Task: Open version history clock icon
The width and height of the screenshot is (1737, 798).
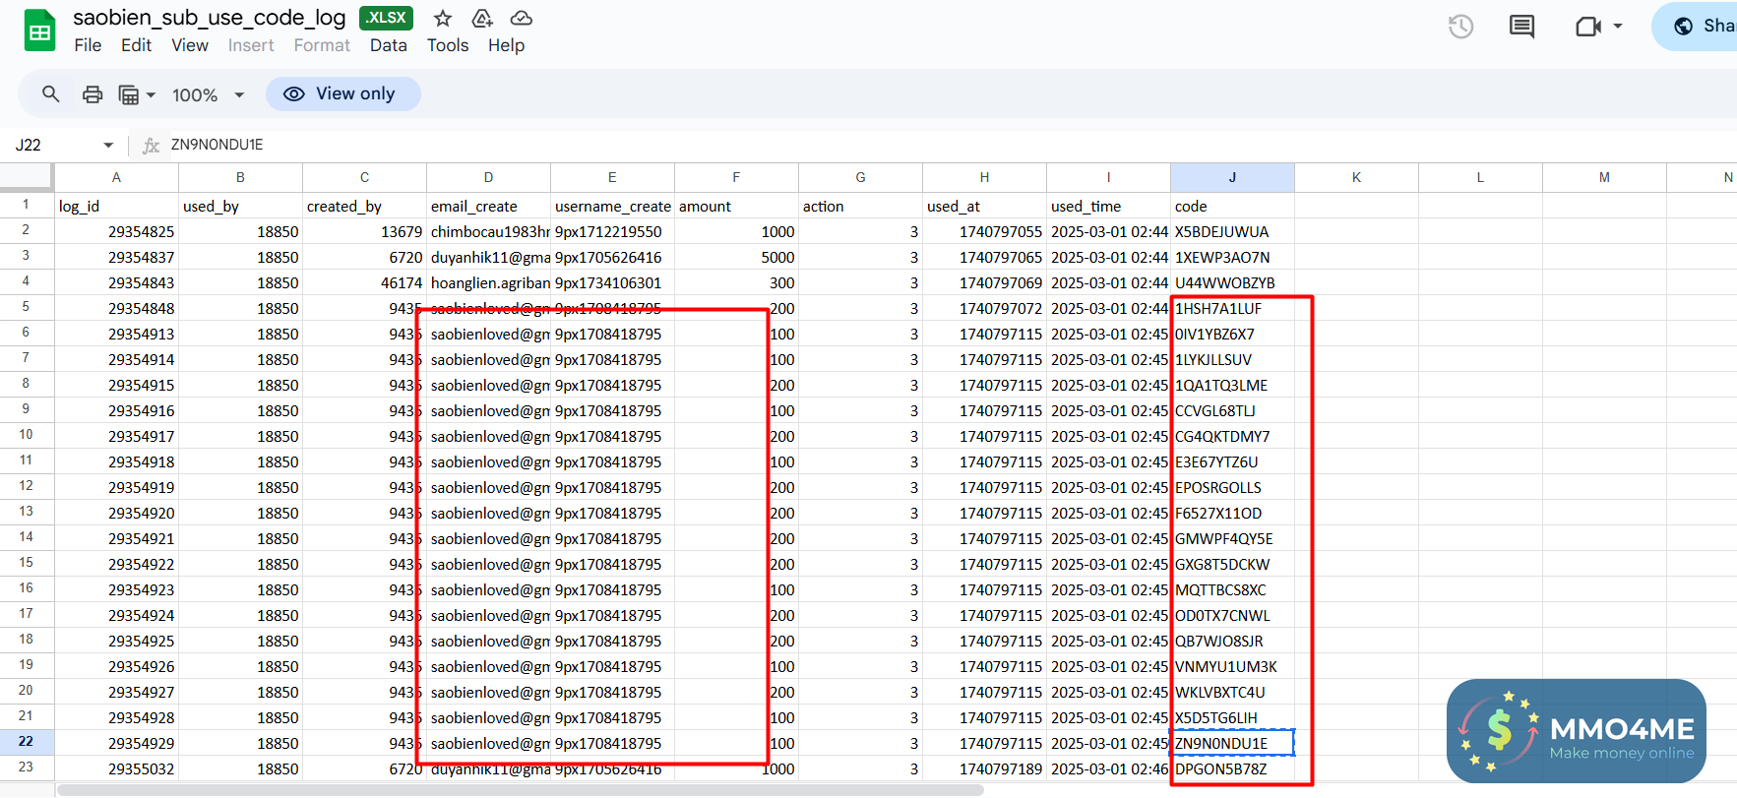Action: coord(1460,27)
